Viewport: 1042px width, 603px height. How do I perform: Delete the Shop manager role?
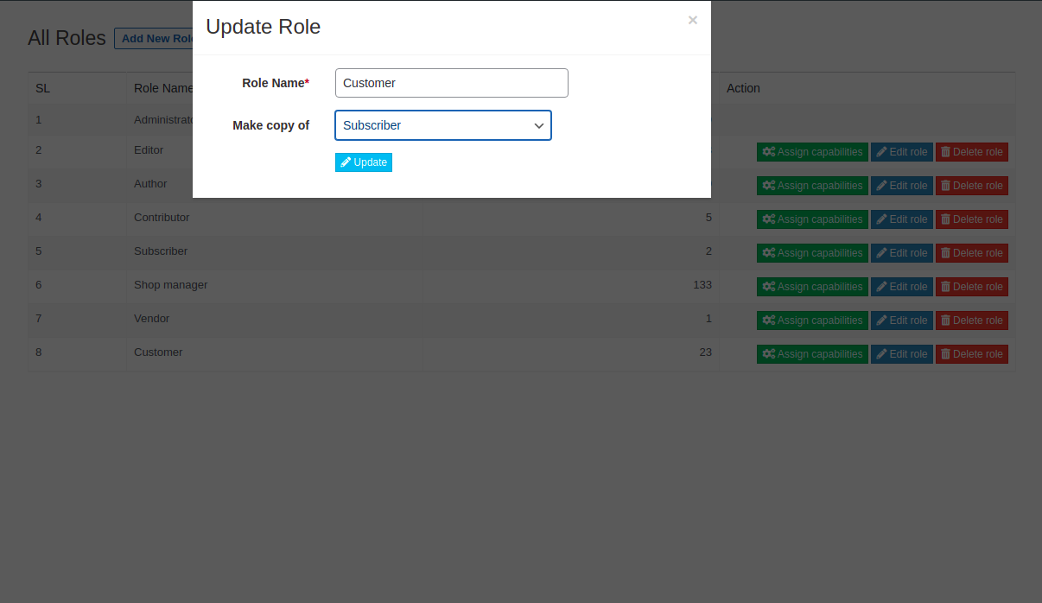pyautogui.click(x=972, y=287)
